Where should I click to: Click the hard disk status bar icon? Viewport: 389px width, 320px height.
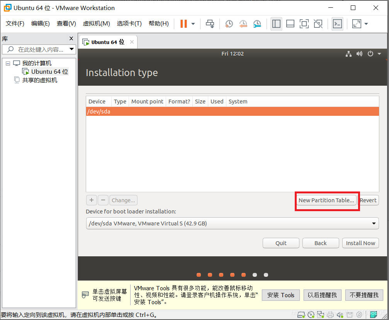(301, 315)
